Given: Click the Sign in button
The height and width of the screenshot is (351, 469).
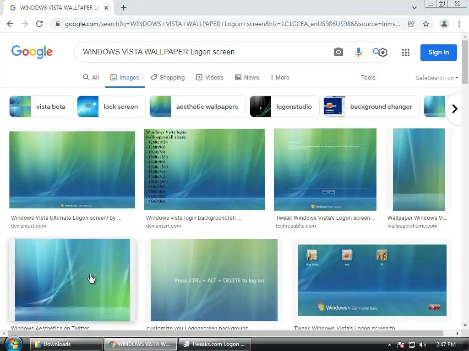Looking at the screenshot, I should (438, 52).
